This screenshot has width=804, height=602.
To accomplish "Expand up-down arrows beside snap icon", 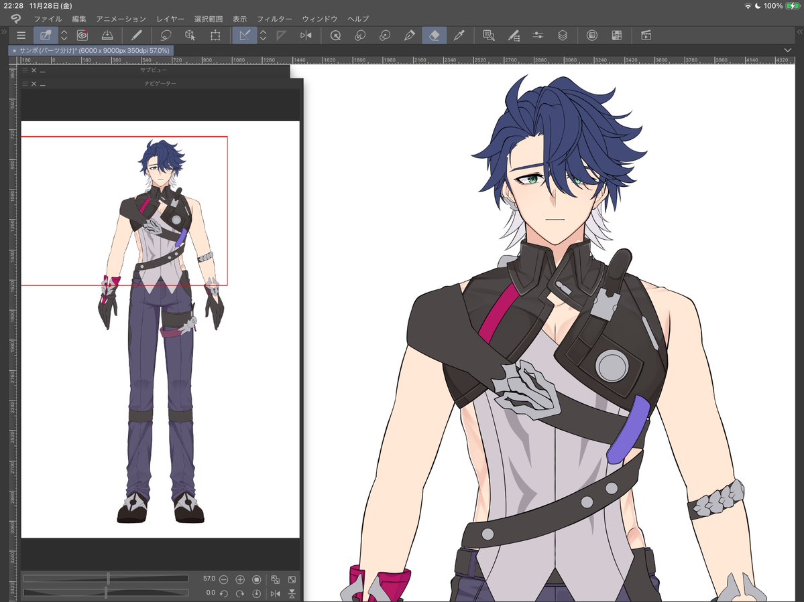I will 263,35.
